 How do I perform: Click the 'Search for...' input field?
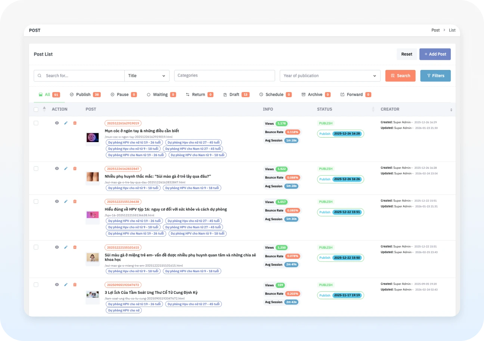[x=83, y=76]
